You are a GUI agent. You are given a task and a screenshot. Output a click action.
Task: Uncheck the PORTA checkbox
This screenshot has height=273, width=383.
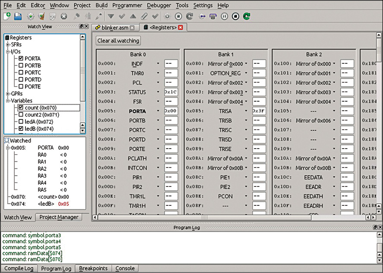click(21, 59)
